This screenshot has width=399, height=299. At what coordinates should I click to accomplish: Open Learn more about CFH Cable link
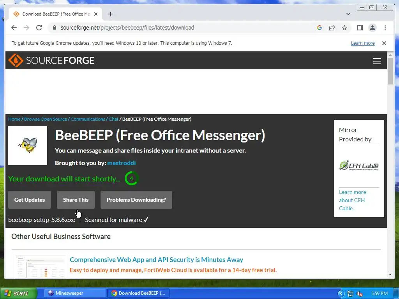(352, 200)
